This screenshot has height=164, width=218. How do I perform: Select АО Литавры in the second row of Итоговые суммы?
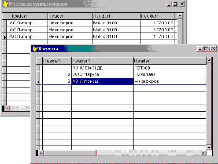pos(27,30)
